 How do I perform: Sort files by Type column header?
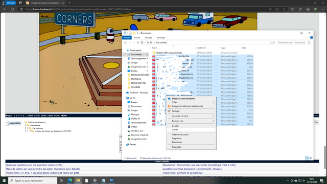[223, 48]
